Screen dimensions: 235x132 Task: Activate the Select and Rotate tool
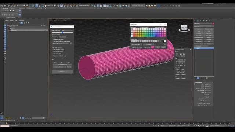point(40,6)
